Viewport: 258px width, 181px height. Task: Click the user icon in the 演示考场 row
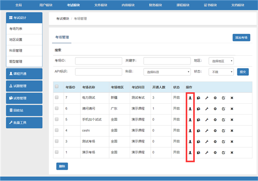click(190, 152)
